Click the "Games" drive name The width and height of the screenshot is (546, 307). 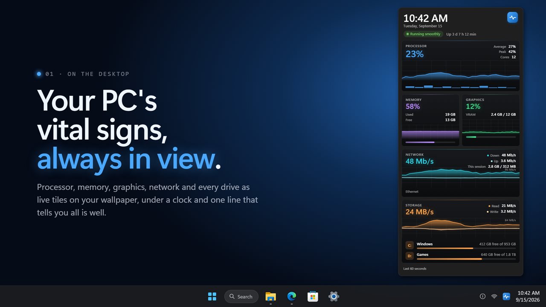423,255
